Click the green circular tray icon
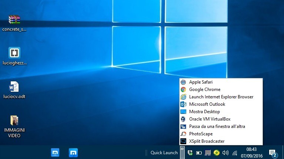Screen dimensions: 284x159 pyautogui.click(x=217, y=153)
